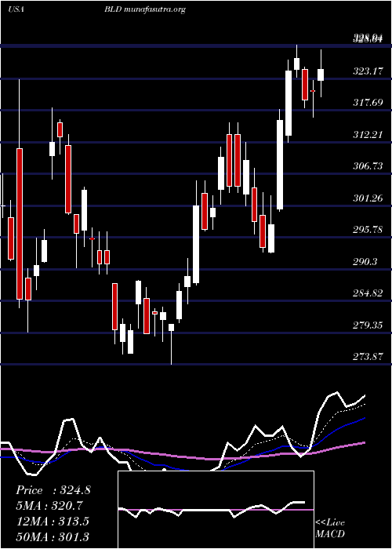This screenshot has height=549, width=392.
Task: Click the 5MA : 320.7 readout
Action: [x=49, y=506]
